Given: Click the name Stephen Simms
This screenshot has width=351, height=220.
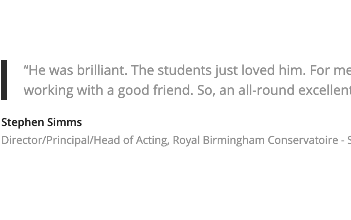Looking at the screenshot, I should pos(42,123).
